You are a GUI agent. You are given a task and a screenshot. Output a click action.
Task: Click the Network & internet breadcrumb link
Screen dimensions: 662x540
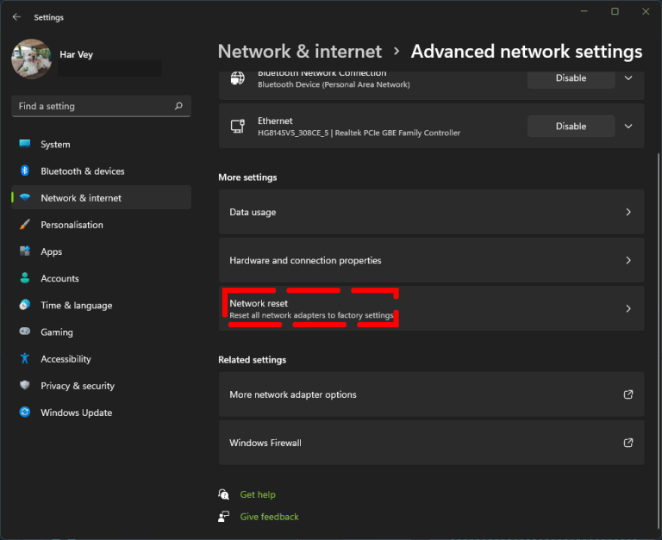[300, 52]
